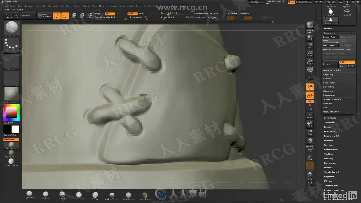Activate Draw mode button
This screenshot has width=361, height=203.
[x=65, y=16]
